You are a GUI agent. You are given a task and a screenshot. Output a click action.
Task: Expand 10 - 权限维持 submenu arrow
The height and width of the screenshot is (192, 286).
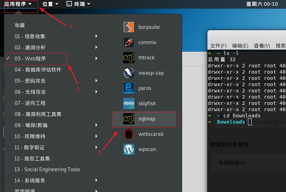click(x=96, y=136)
